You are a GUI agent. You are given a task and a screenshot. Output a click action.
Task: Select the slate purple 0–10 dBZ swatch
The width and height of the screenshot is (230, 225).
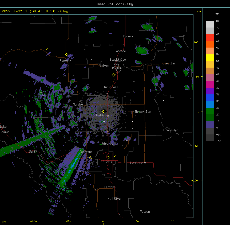click(210, 125)
